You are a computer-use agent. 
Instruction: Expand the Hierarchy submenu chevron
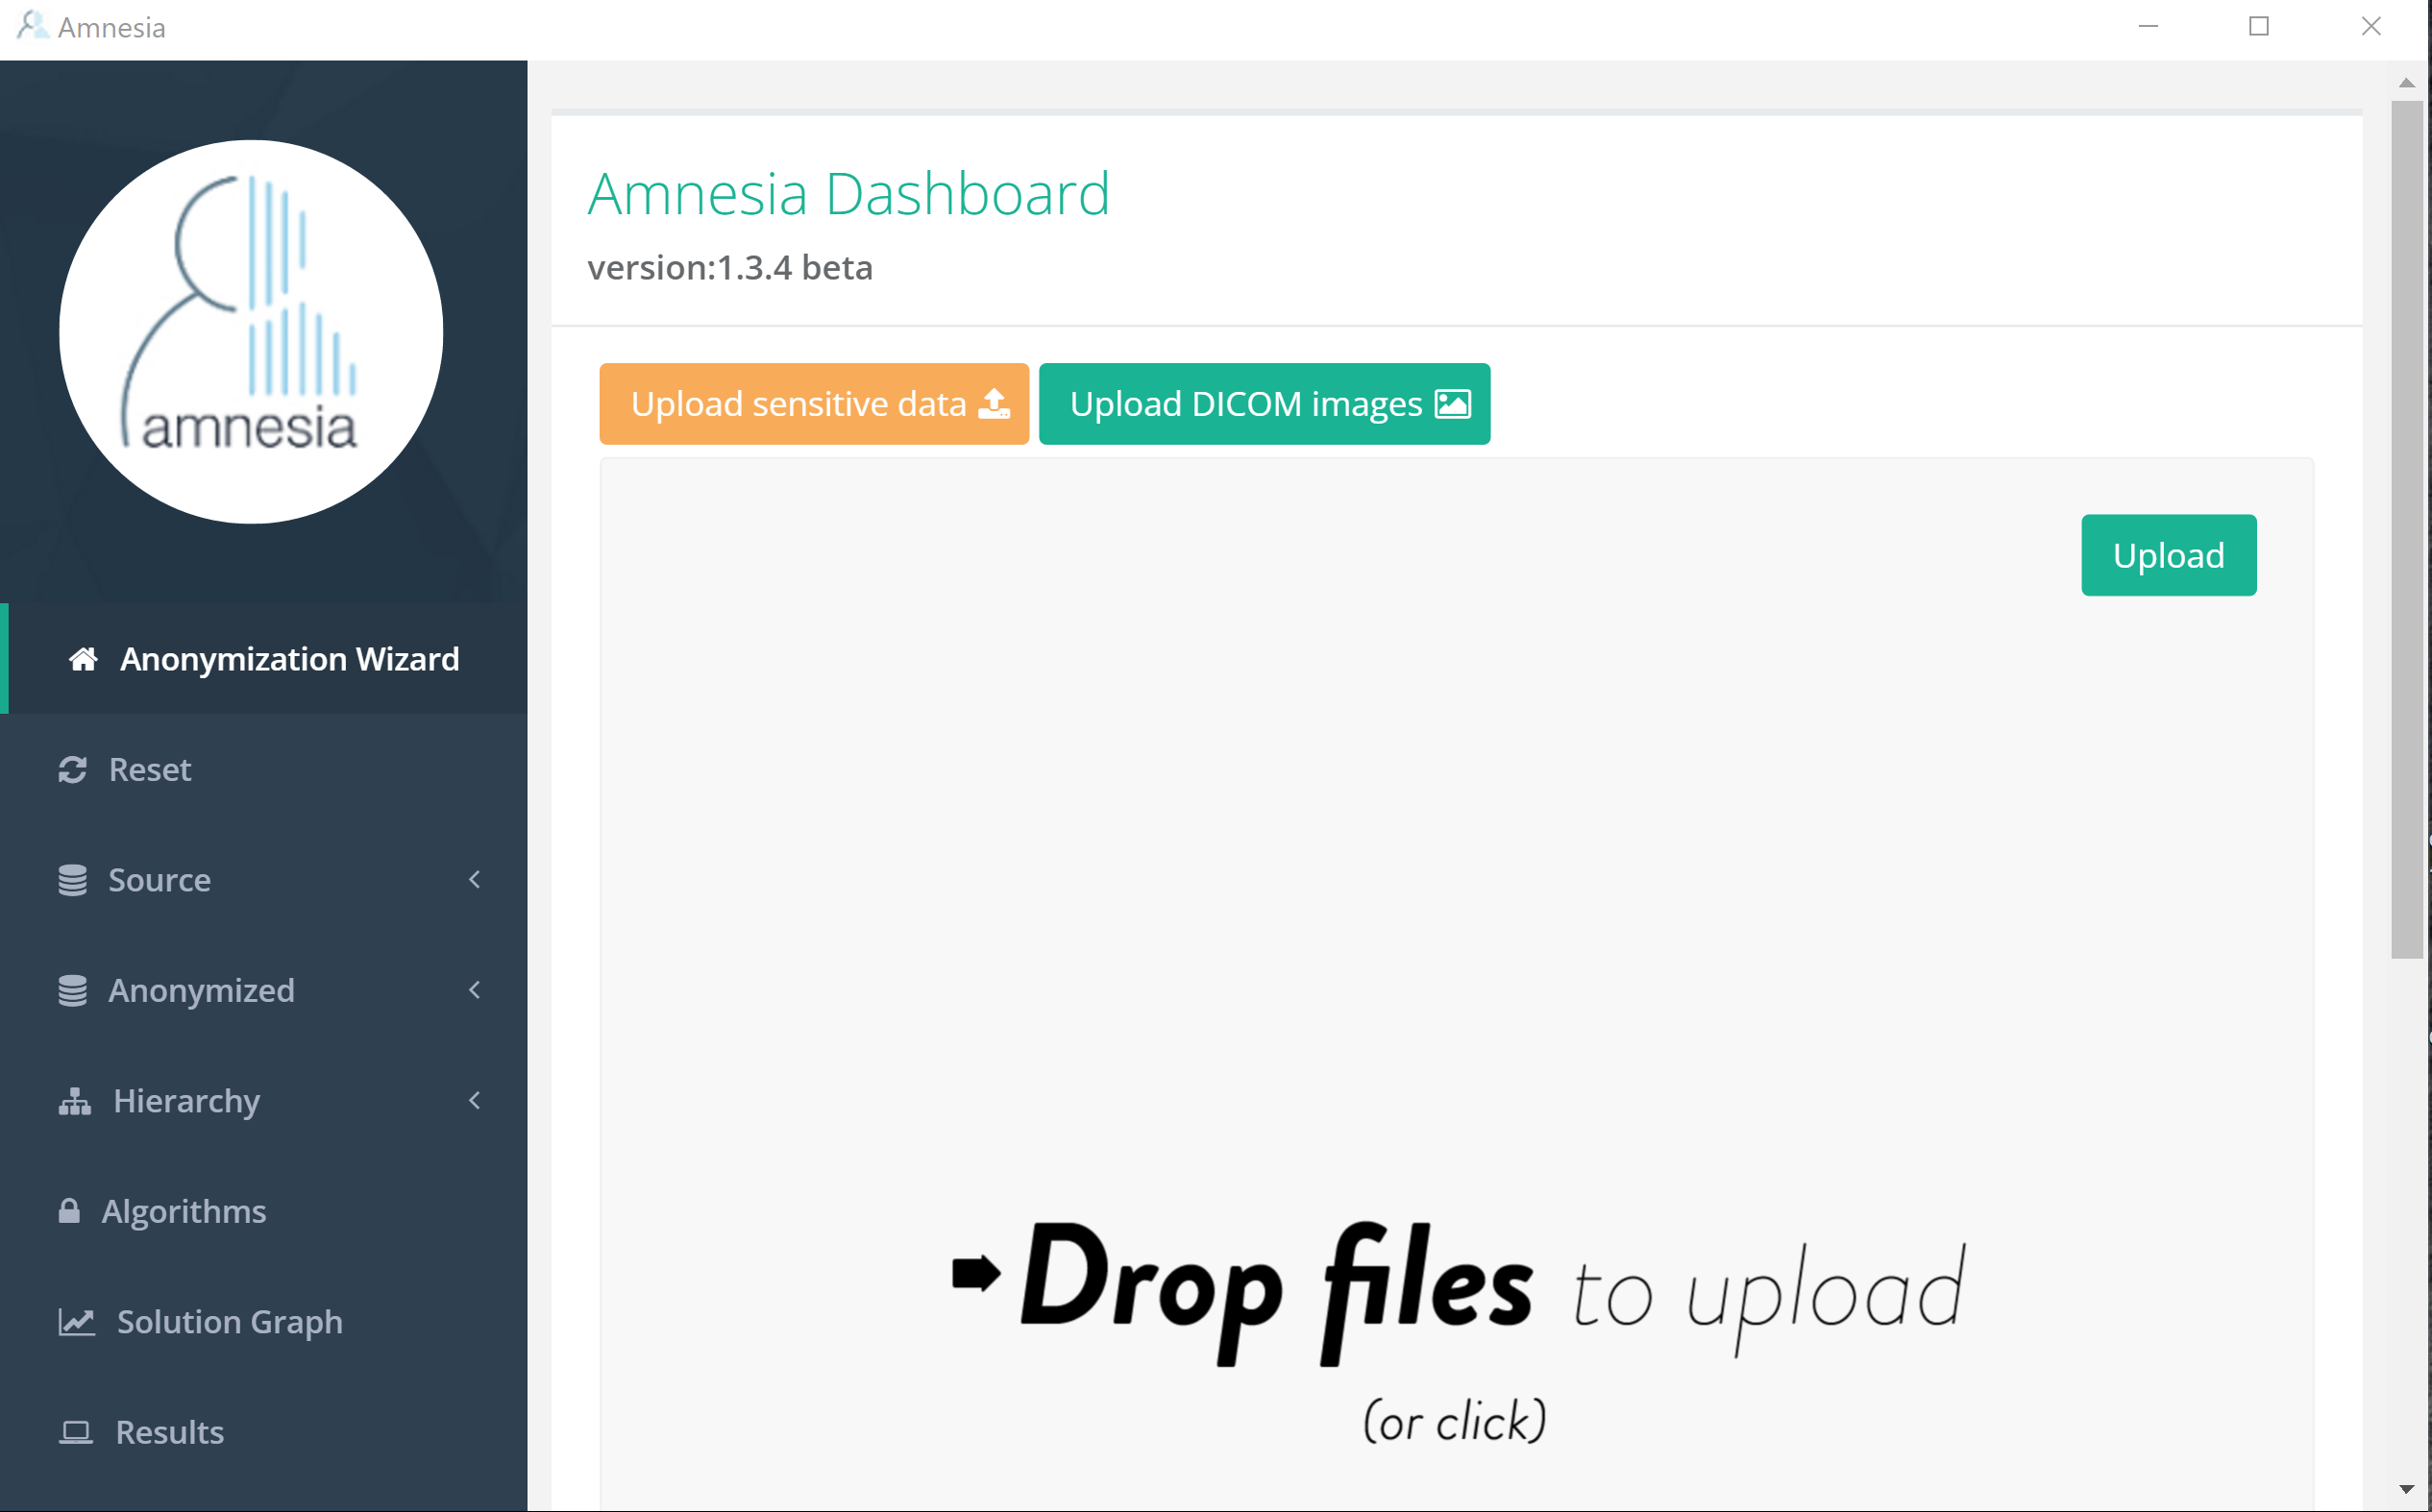tap(474, 1101)
